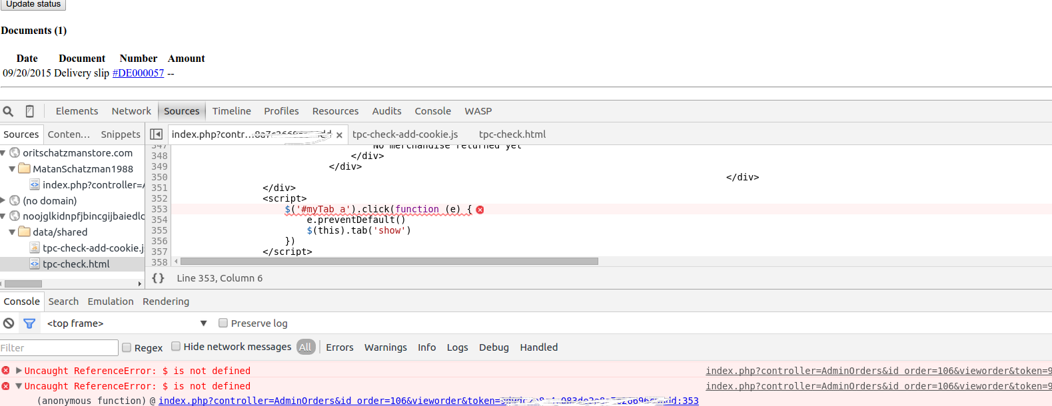Click the pretty print braces icon
This screenshot has height=406, width=1052.
(158, 278)
